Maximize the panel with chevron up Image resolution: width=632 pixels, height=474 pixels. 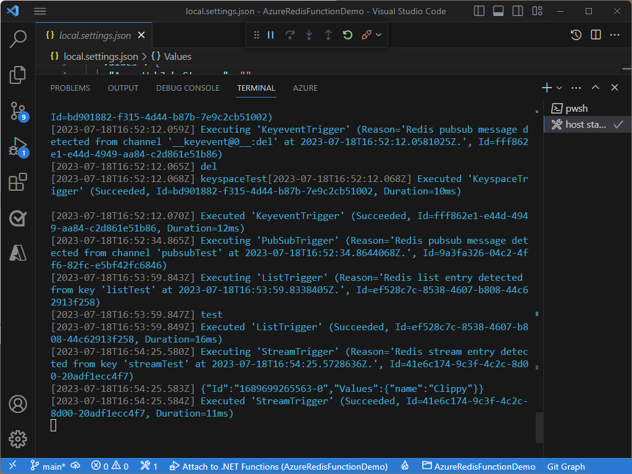coord(596,88)
